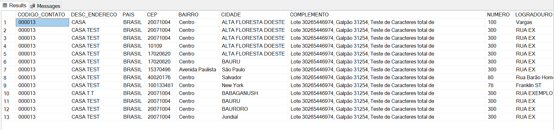Select the NUMERO column header

[498, 15]
